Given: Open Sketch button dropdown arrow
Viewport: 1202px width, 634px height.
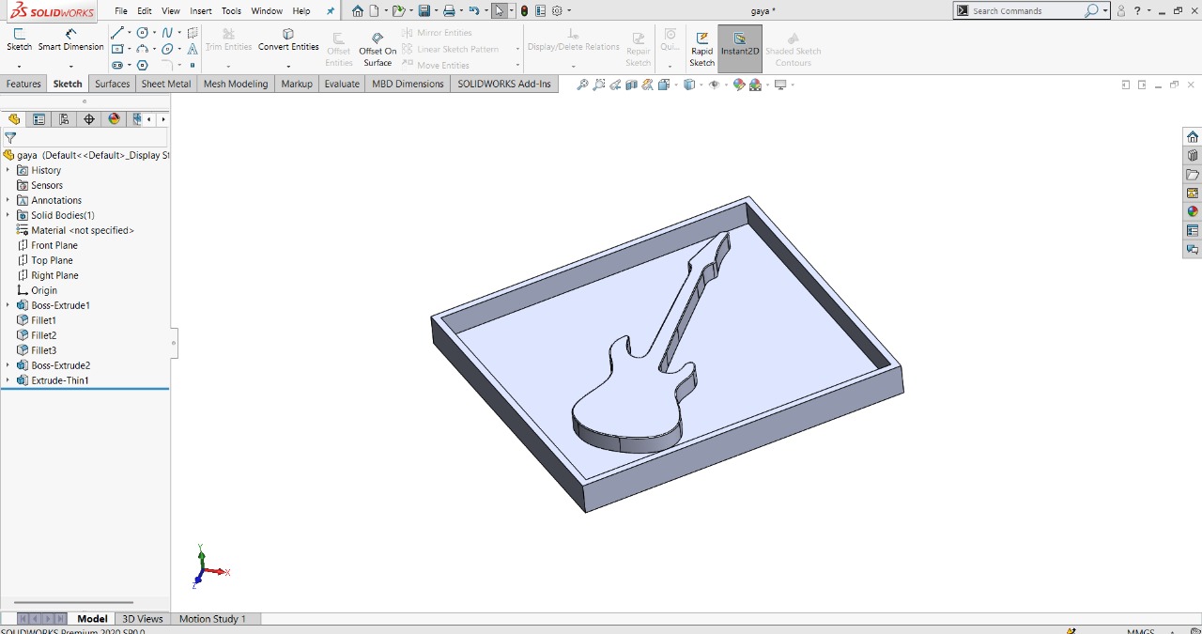Looking at the screenshot, I should 19,67.
